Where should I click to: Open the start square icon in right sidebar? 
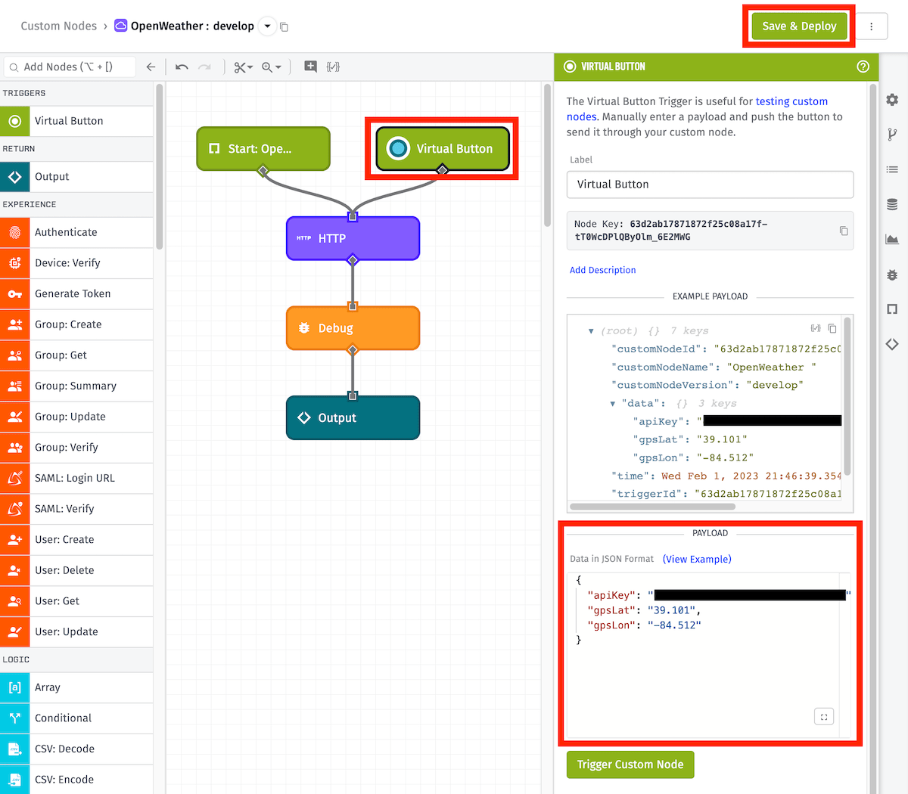[x=892, y=309]
